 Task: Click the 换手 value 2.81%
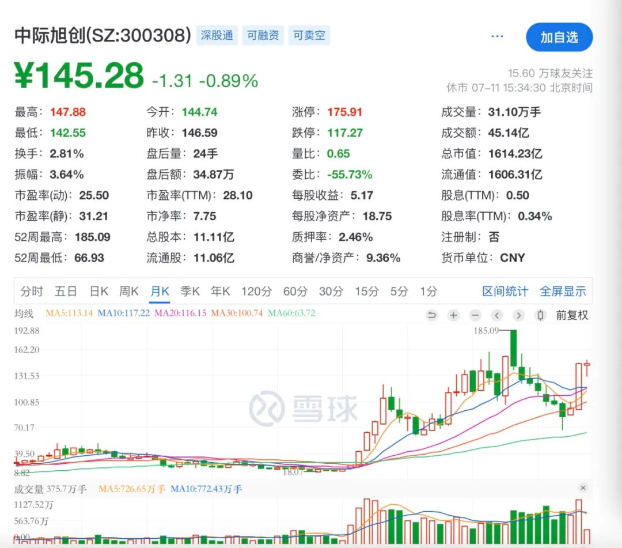tap(67, 154)
